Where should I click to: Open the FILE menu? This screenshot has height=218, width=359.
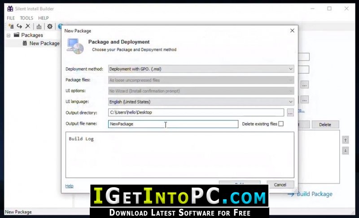pos(11,18)
